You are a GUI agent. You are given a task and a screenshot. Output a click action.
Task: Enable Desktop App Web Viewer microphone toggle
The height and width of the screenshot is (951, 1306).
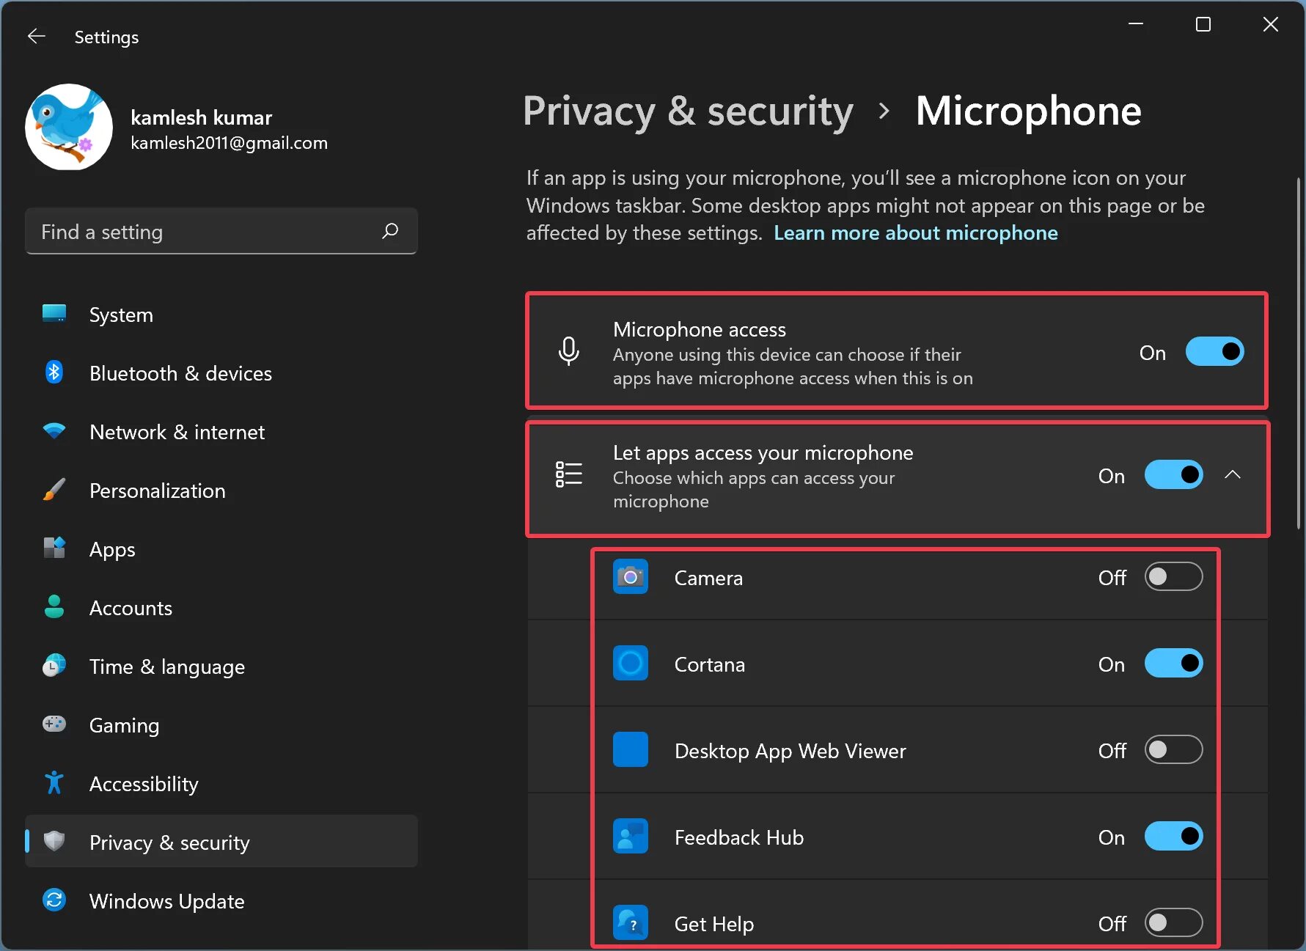(1173, 750)
